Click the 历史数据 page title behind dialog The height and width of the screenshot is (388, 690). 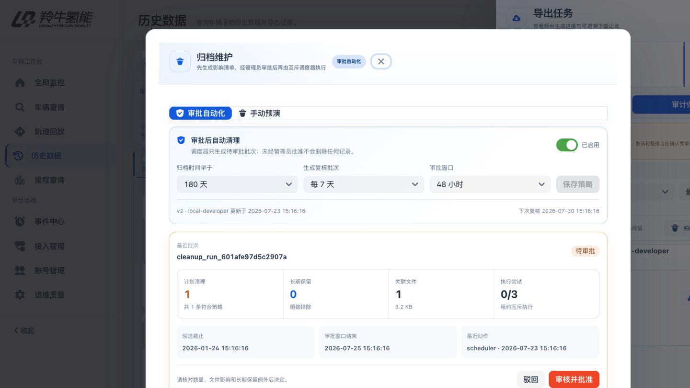tap(162, 21)
